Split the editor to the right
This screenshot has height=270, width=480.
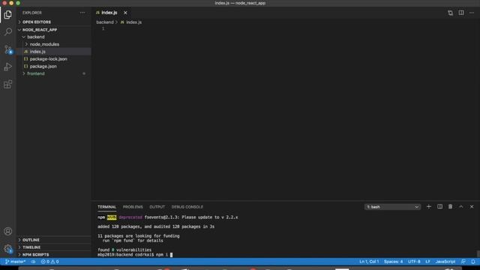(461, 13)
